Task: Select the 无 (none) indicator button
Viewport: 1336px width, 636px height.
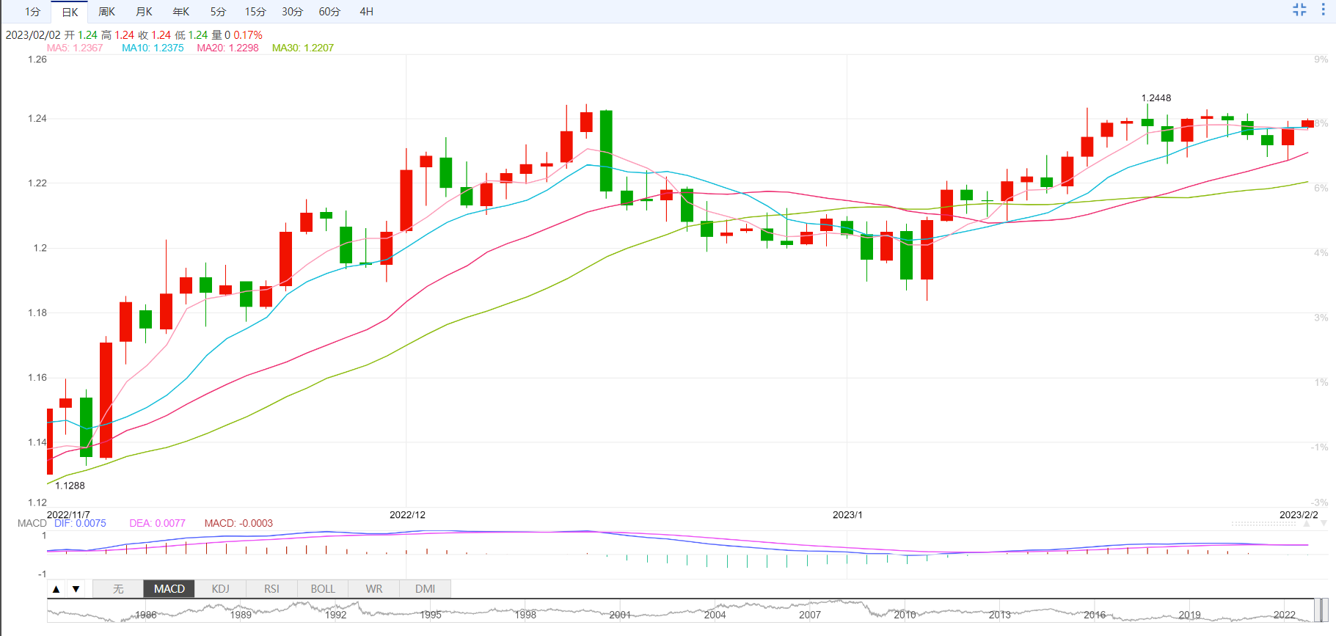Action: pyautogui.click(x=118, y=588)
